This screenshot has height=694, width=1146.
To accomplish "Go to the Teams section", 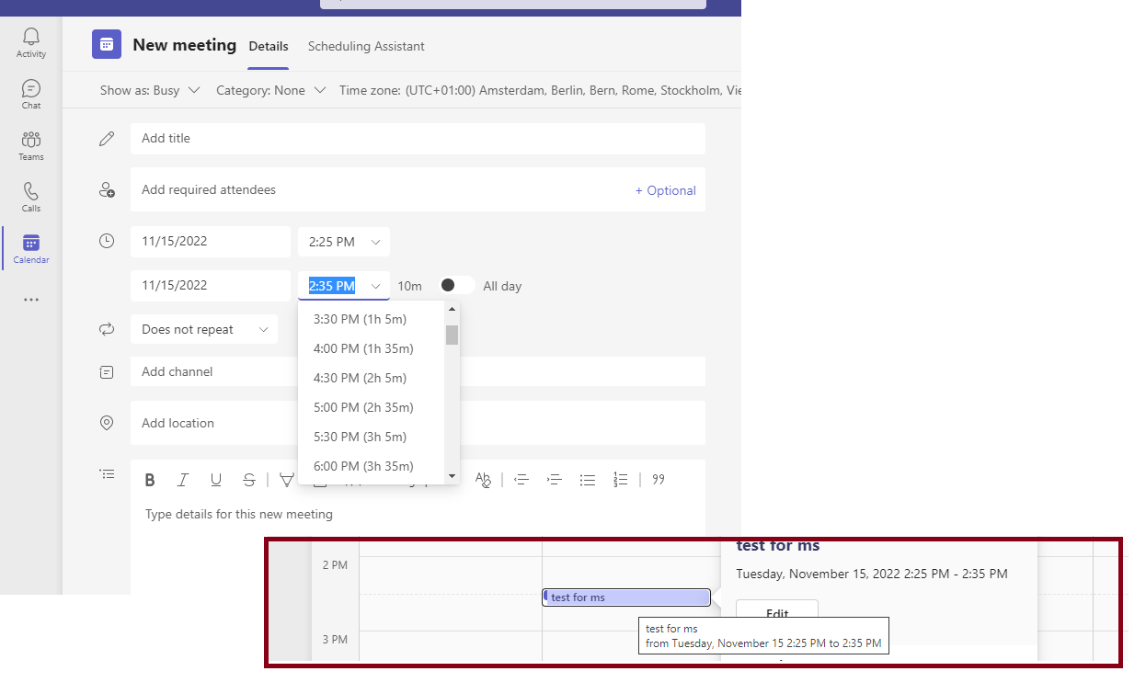I will click(31, 145).
